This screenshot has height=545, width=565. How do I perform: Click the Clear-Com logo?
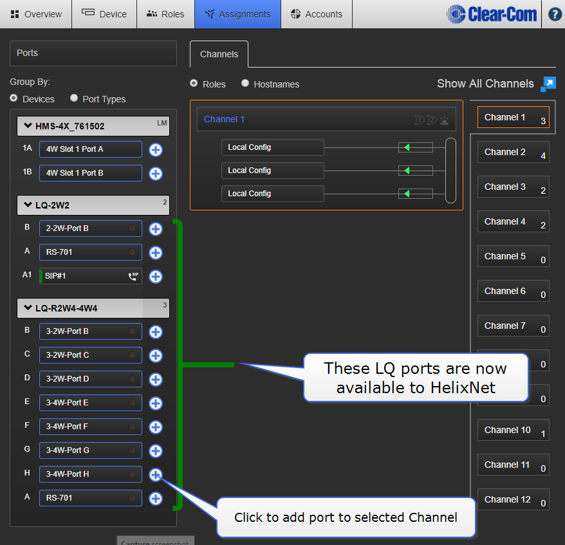pyautogui.click(x=492, y=14)
